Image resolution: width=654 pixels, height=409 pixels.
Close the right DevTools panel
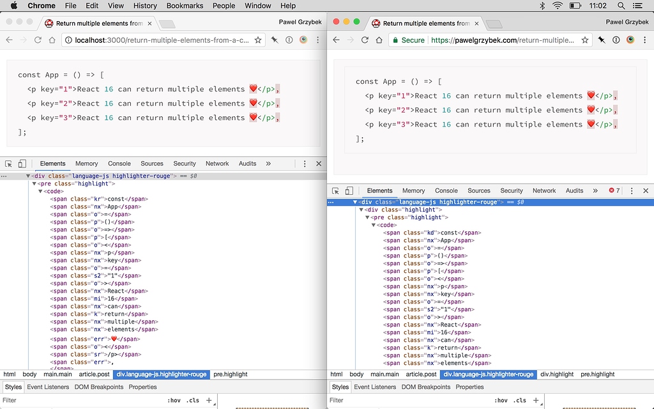tap(646, 190)
